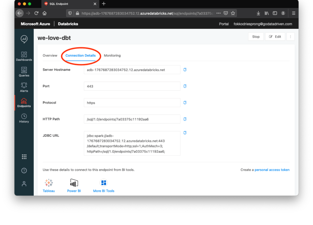Screen dimensions: 313x225
Task: Select the Connection Details tab
Action: tap(80, 56)
